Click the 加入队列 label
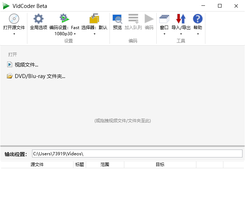The height and width of the screenshot is (197, 245). point(133,28)
